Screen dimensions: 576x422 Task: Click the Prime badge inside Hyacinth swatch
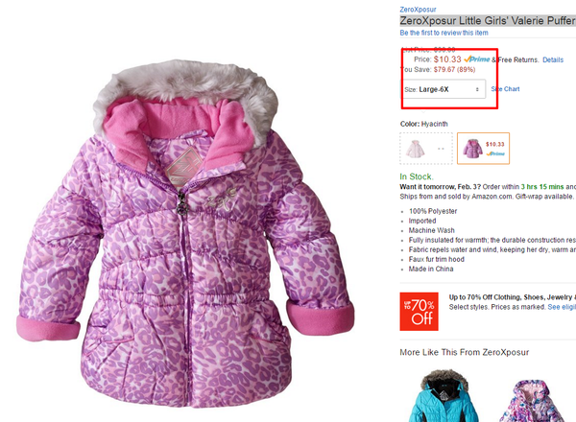coord(495,153)
